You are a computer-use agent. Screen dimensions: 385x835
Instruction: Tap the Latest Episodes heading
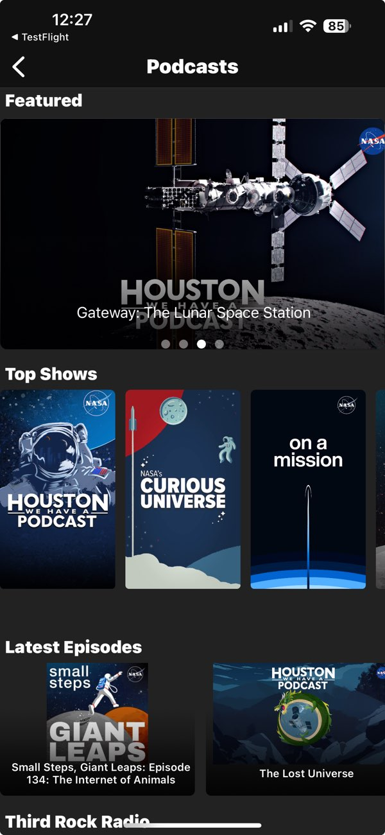click(x=74, y=647)
